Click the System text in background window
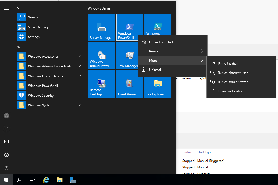The image size is (278, 185). click(x=186, y=78)
